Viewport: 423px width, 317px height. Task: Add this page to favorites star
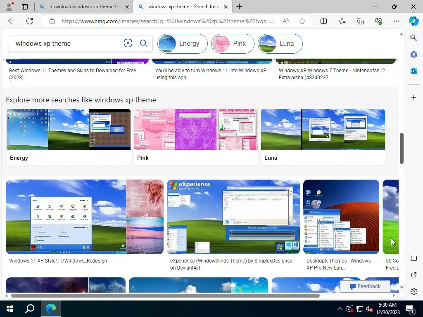click(302, 21)
